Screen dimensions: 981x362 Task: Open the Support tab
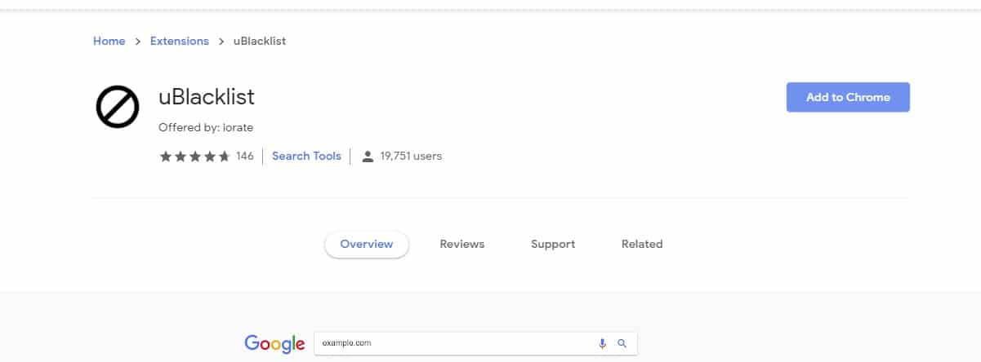[x=552, y=244]
